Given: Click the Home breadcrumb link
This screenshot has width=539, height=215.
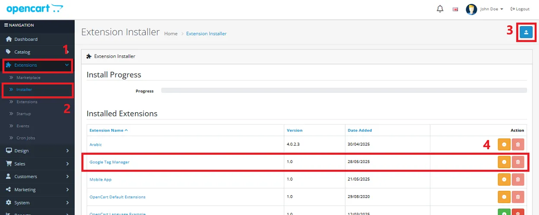Looking at the screenshot, I should [171, 34].
